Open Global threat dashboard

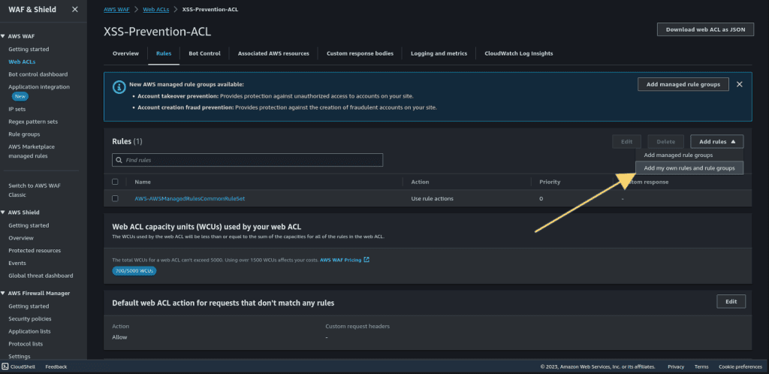pos(41,276)
